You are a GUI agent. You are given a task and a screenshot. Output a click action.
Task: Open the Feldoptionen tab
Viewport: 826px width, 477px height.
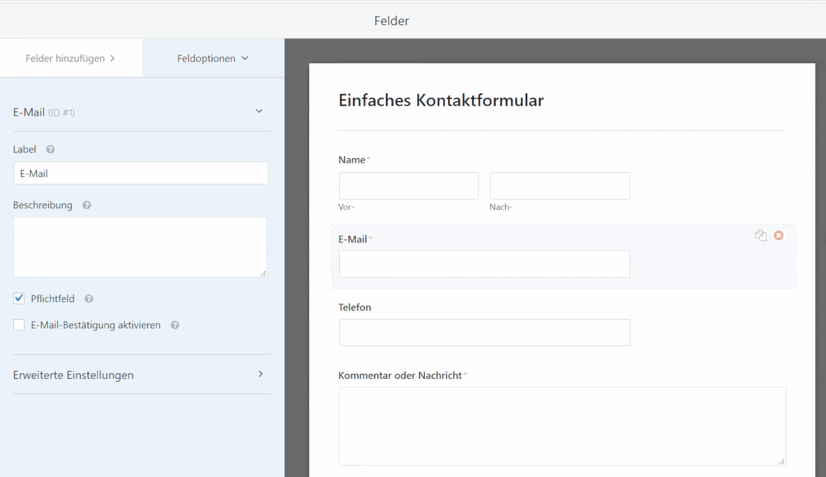212,58
